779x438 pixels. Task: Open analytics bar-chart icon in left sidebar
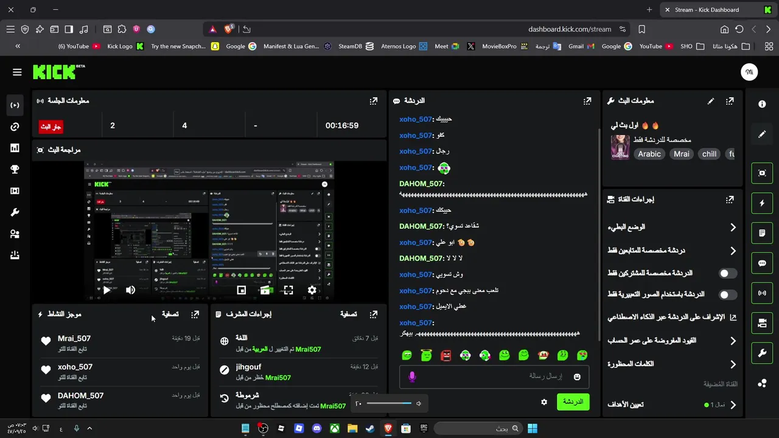pyautogui.click(x=15, y=148)
